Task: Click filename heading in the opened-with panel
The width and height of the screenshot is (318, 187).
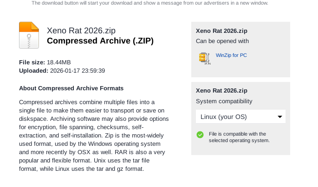Action: pos(221,31)
